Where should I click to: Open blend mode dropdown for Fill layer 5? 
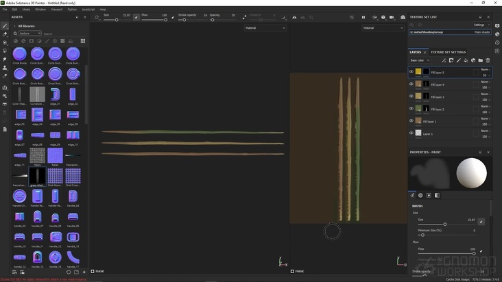486,70
